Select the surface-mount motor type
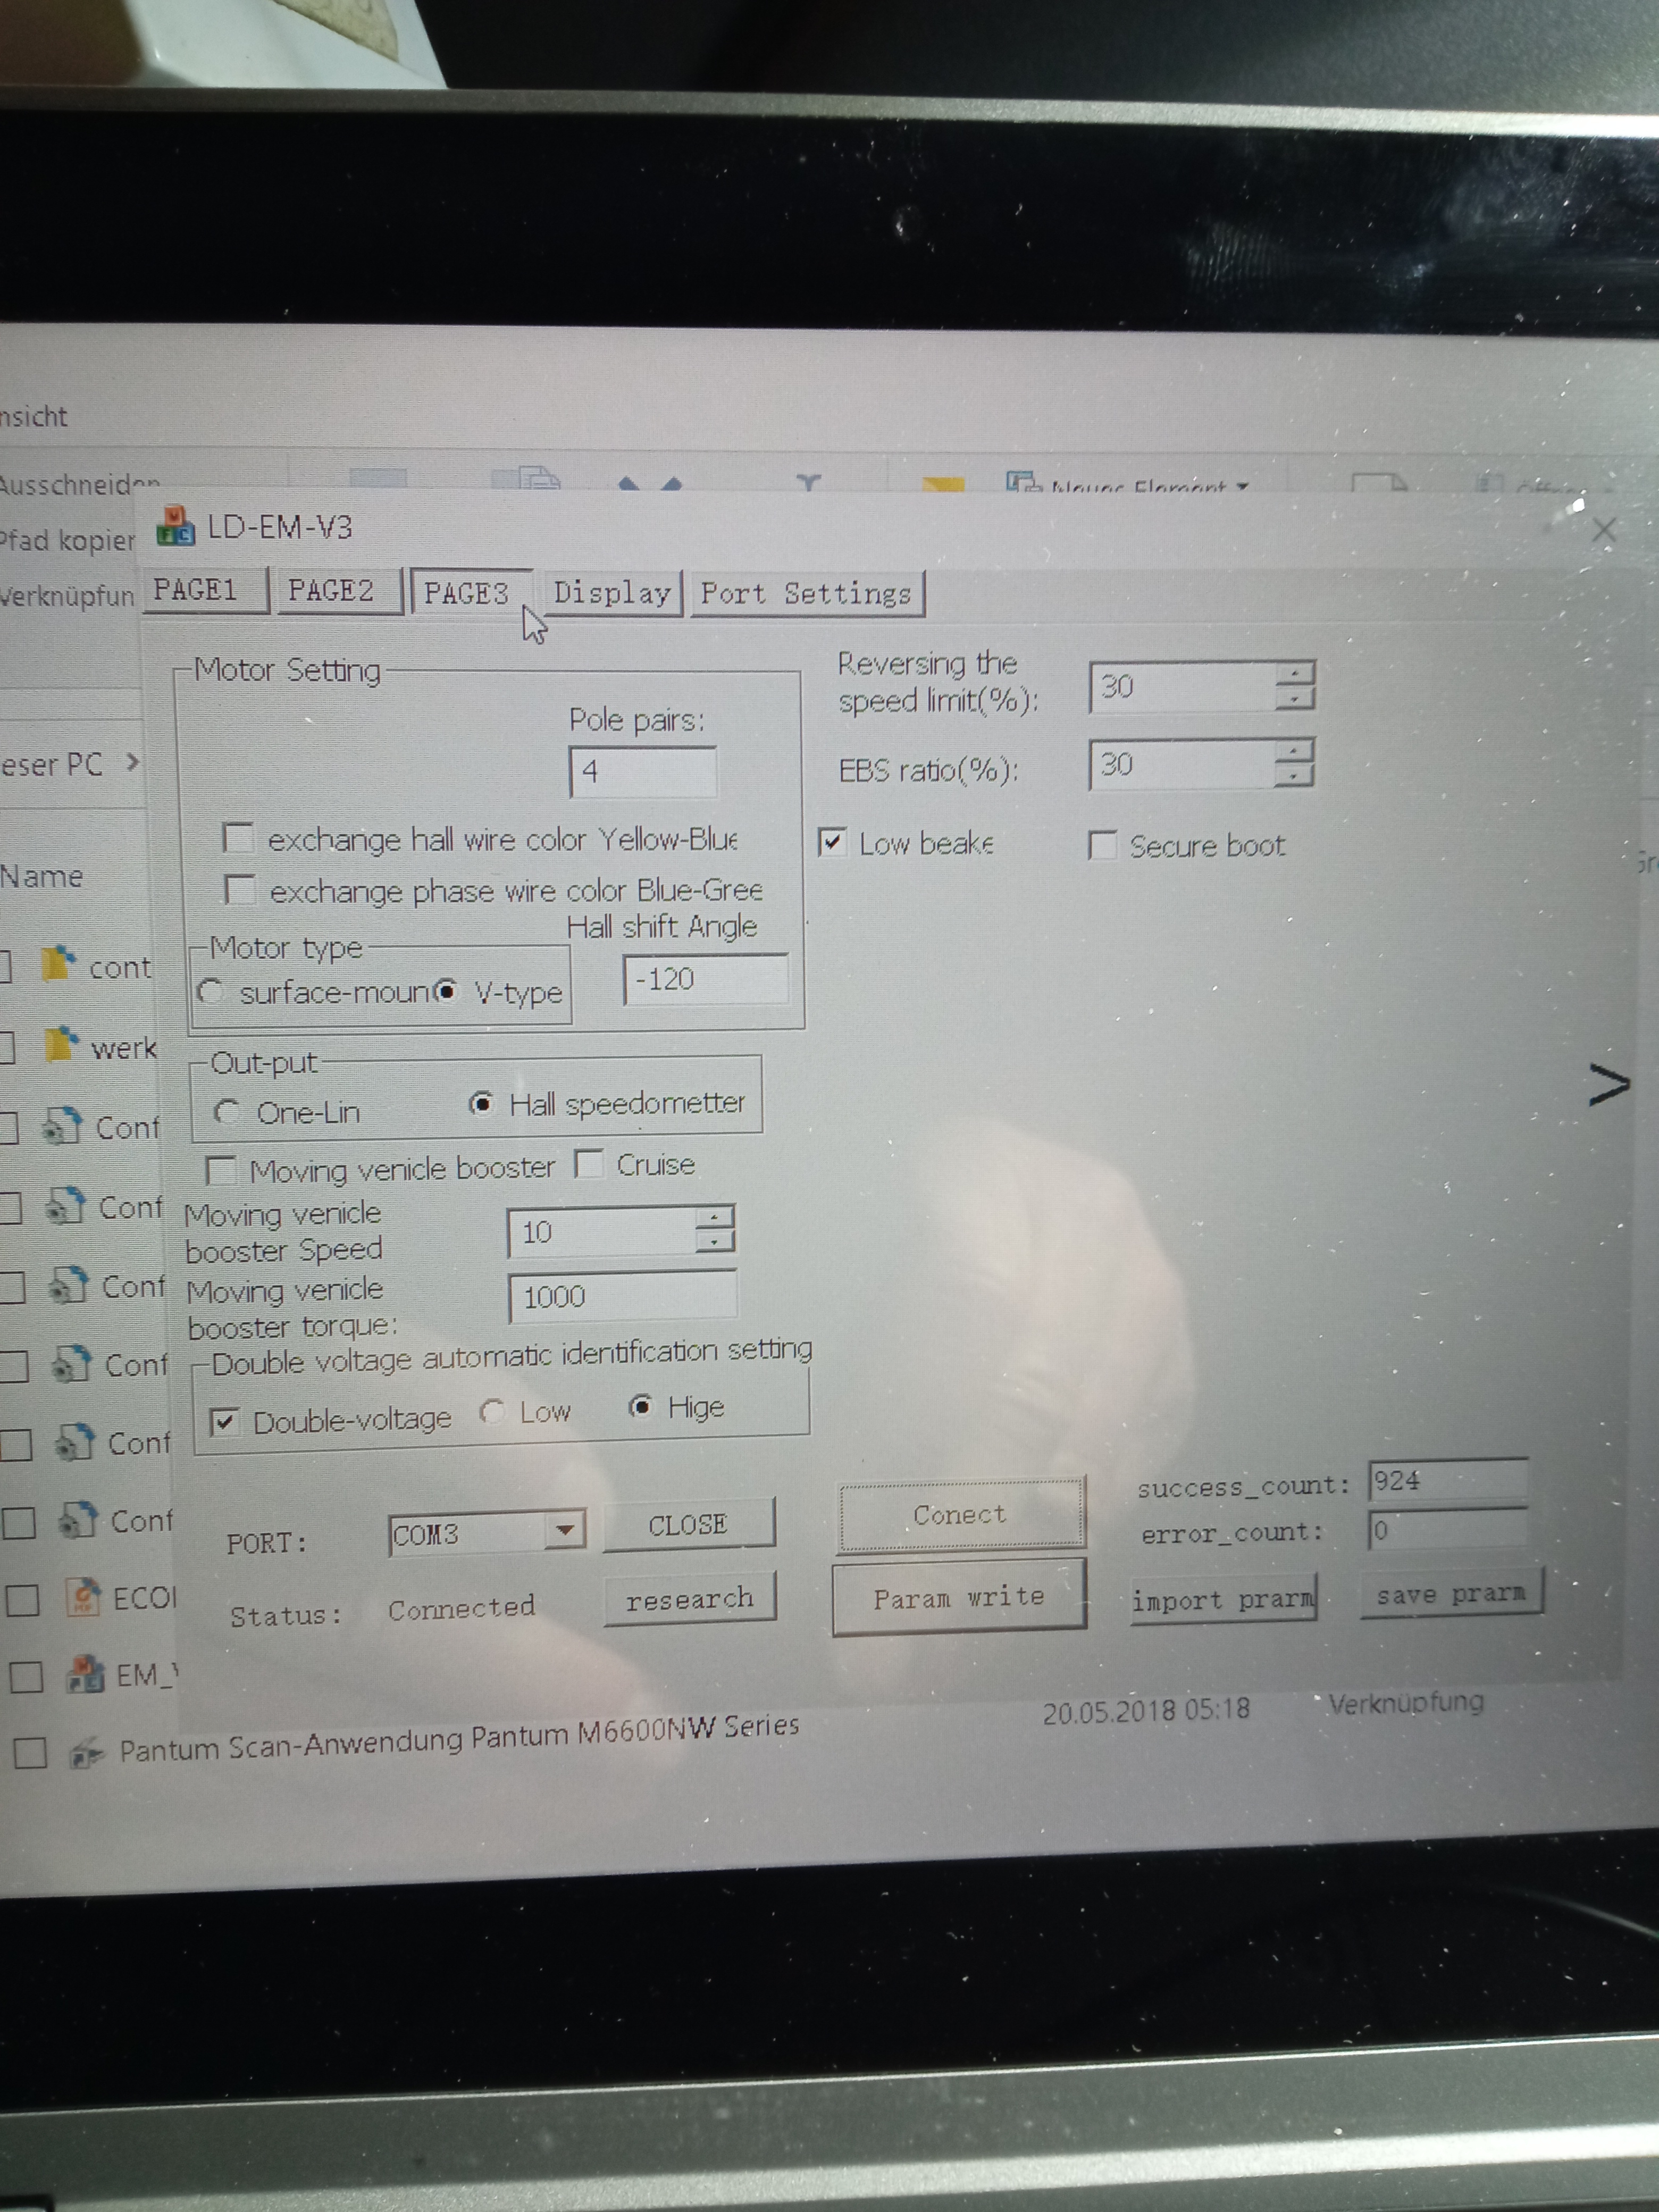 click(209, 992)
